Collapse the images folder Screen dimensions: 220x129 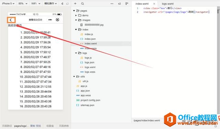click(x=76, y=20)
